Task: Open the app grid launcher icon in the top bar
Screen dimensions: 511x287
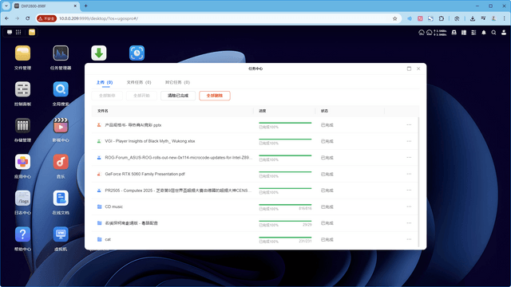Action: point(18,32)
